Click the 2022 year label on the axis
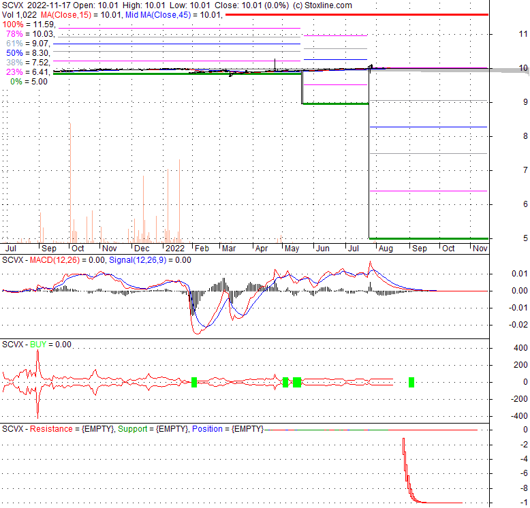The height and width of the screenshot is (508, 530). pos(175,249)
